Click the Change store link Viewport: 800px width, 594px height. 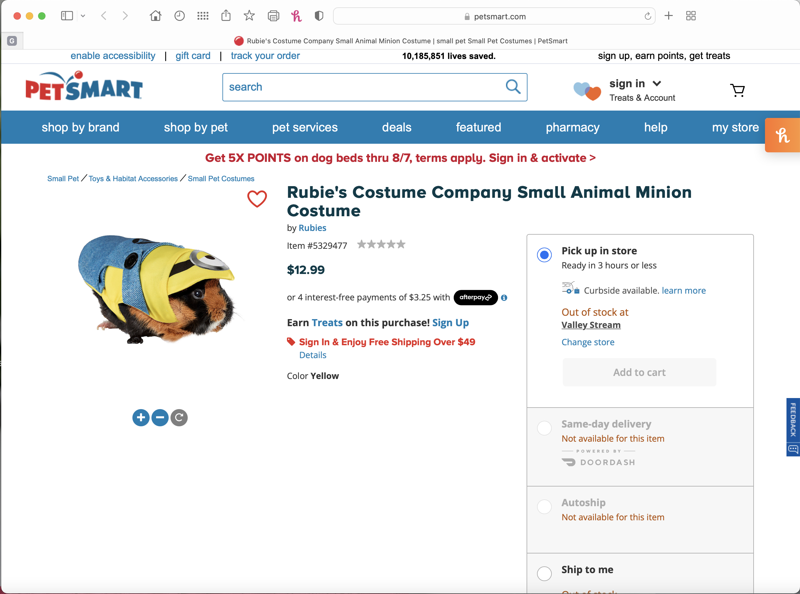pos(588,342)
